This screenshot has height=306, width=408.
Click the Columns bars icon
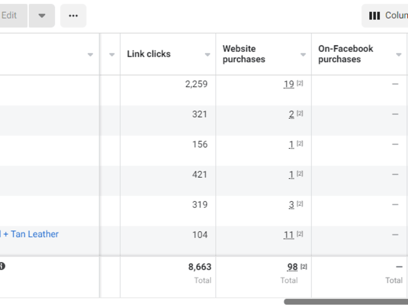click(375, 16)
